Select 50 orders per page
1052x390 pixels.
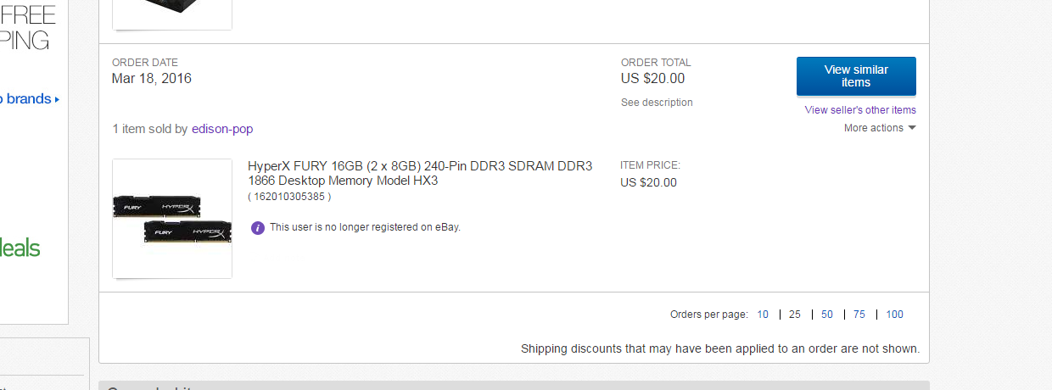pos(827,315)
